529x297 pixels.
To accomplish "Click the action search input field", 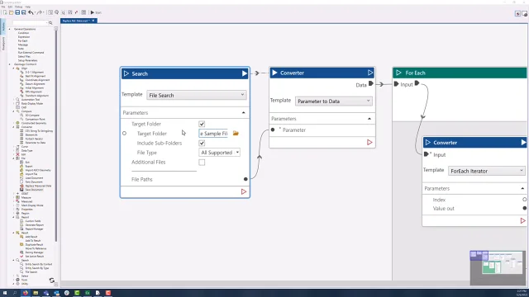I will pyautogui.click(x=30, y=23).
